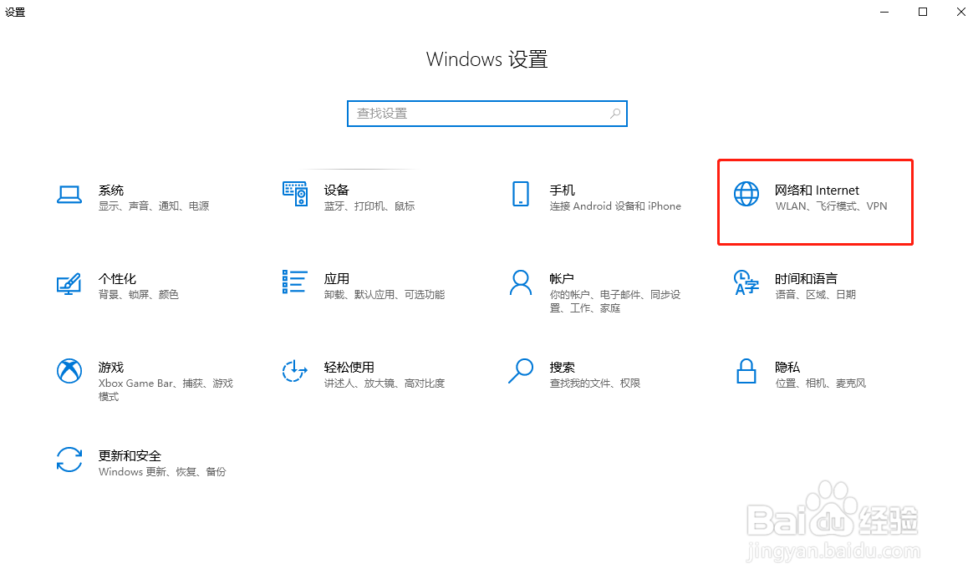Click the 轻松使用 title text

pyautogui.click(x=349, y=368)
